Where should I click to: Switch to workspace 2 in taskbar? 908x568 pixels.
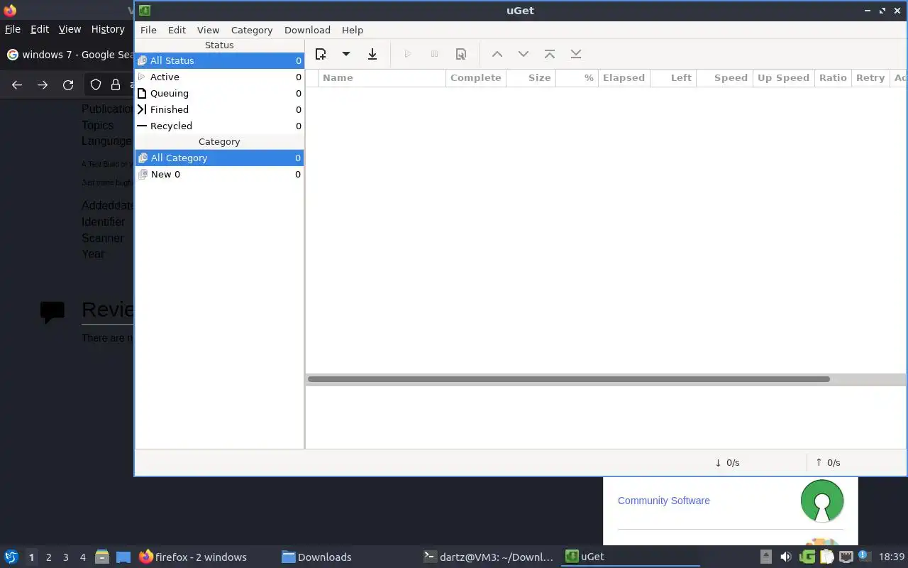[x=49, y=557]
